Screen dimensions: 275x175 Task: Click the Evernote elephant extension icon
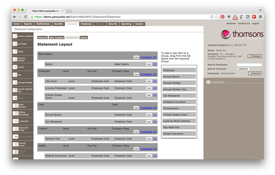pos(229,17)
